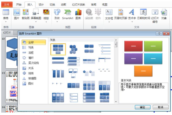The image size is (172, 115).
Task: Insert 日期和时间 date and time
Action: pyautogui.click(x=144, y=12)
